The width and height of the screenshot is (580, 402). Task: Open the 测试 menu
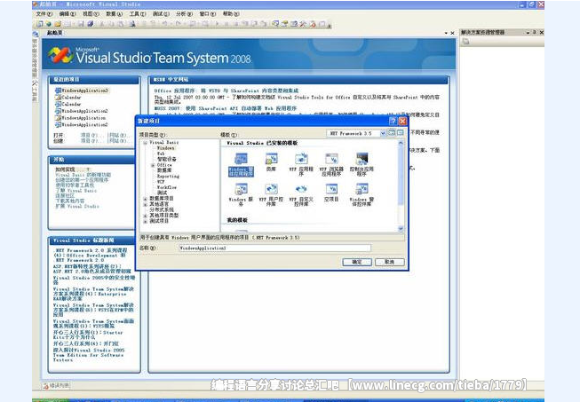coord(161,13)
